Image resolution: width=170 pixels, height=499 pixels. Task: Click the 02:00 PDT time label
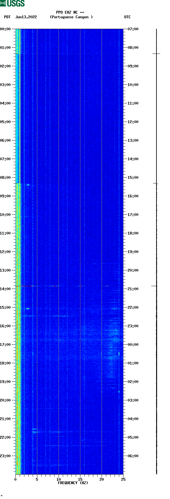(5, 66)
